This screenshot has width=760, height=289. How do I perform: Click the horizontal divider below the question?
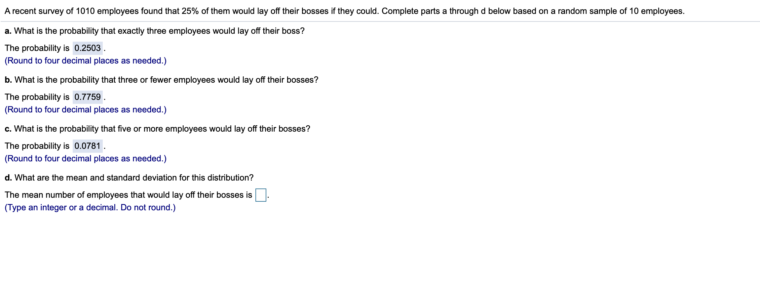coord(380,21)
